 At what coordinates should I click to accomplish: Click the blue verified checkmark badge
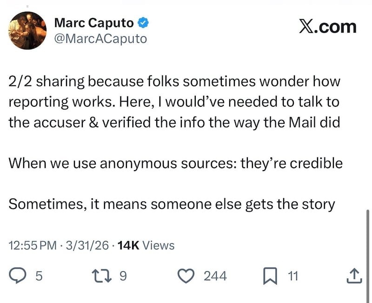[x=144, y=22]
